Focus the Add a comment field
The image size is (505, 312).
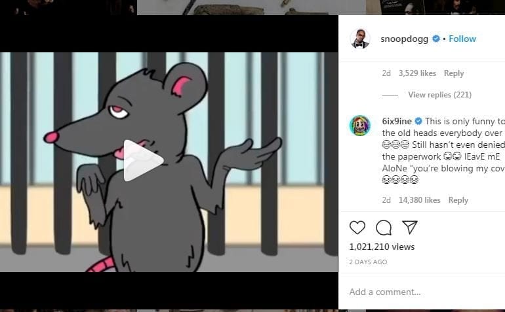422,292
